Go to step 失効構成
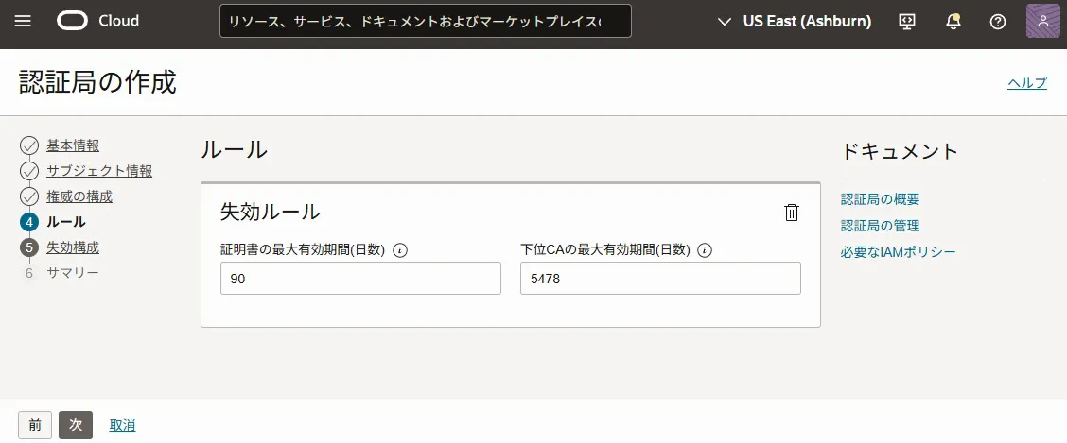The image size is (1067, 443). click(x=73, y=247)
